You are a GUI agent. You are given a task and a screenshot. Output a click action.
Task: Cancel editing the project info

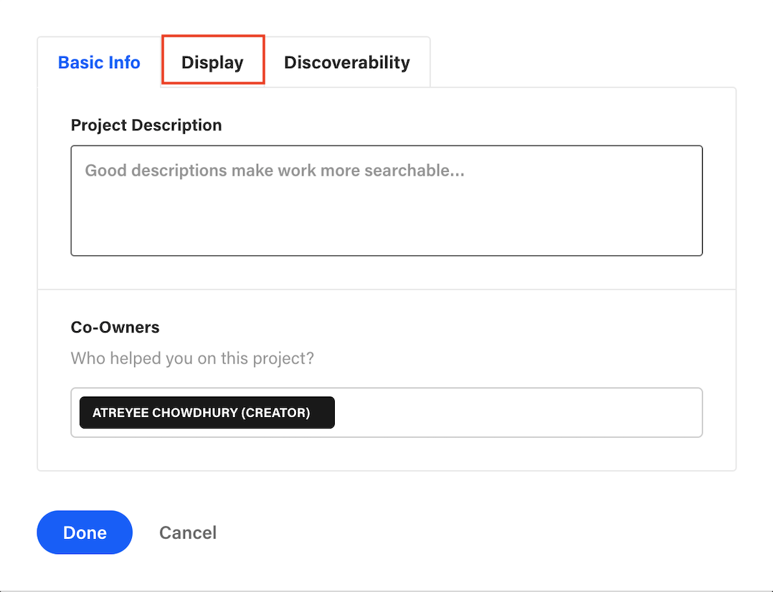coord(187,533)
